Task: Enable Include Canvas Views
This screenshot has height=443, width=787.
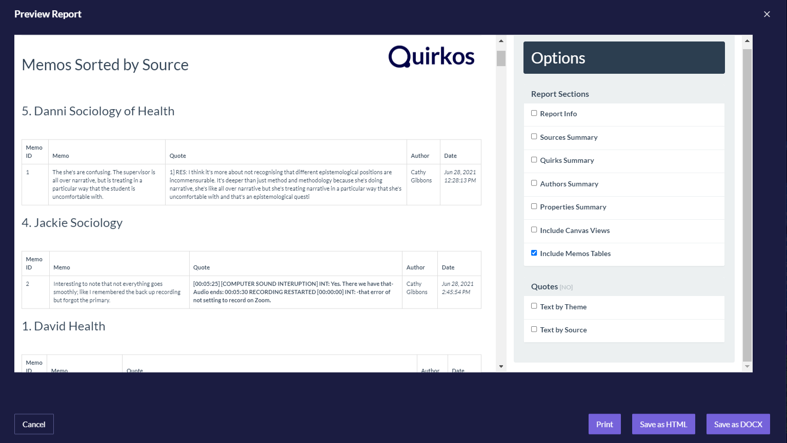Action: pos(534,230)
